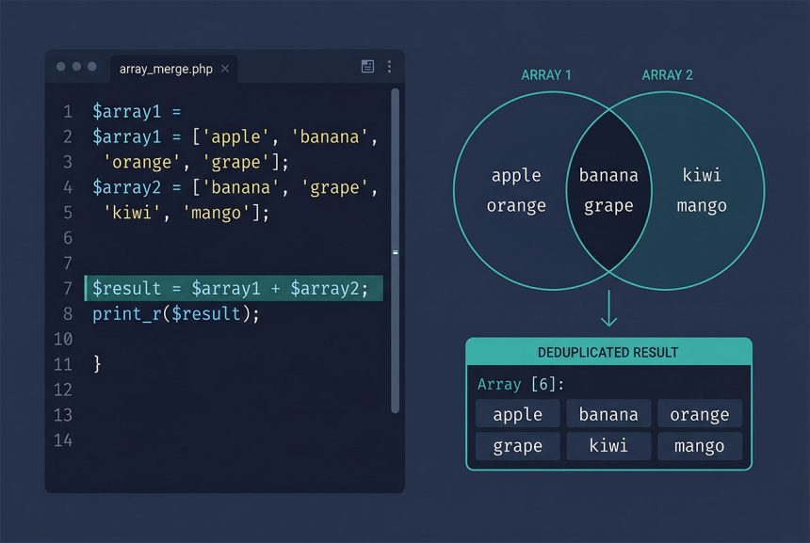
Task: Select the mango result cell
Action: [x=700, y=445]
